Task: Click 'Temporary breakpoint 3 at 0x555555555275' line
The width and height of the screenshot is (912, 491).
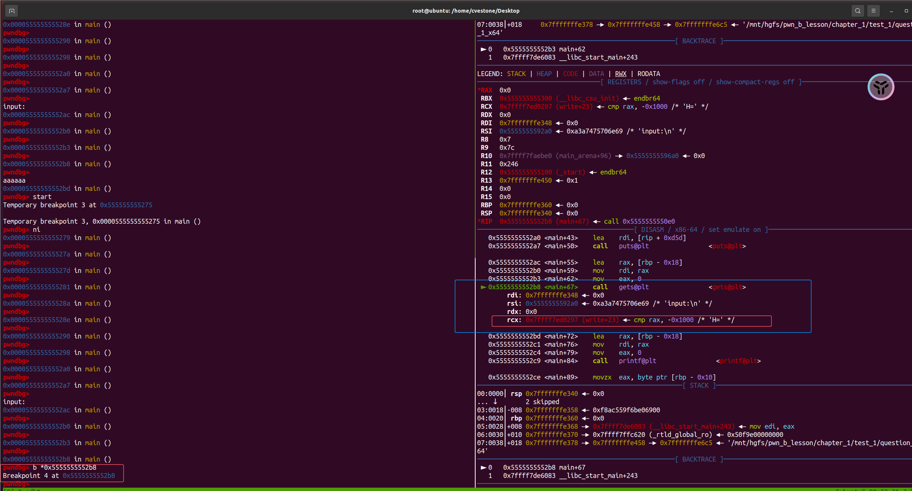Action: coord(78,205)
